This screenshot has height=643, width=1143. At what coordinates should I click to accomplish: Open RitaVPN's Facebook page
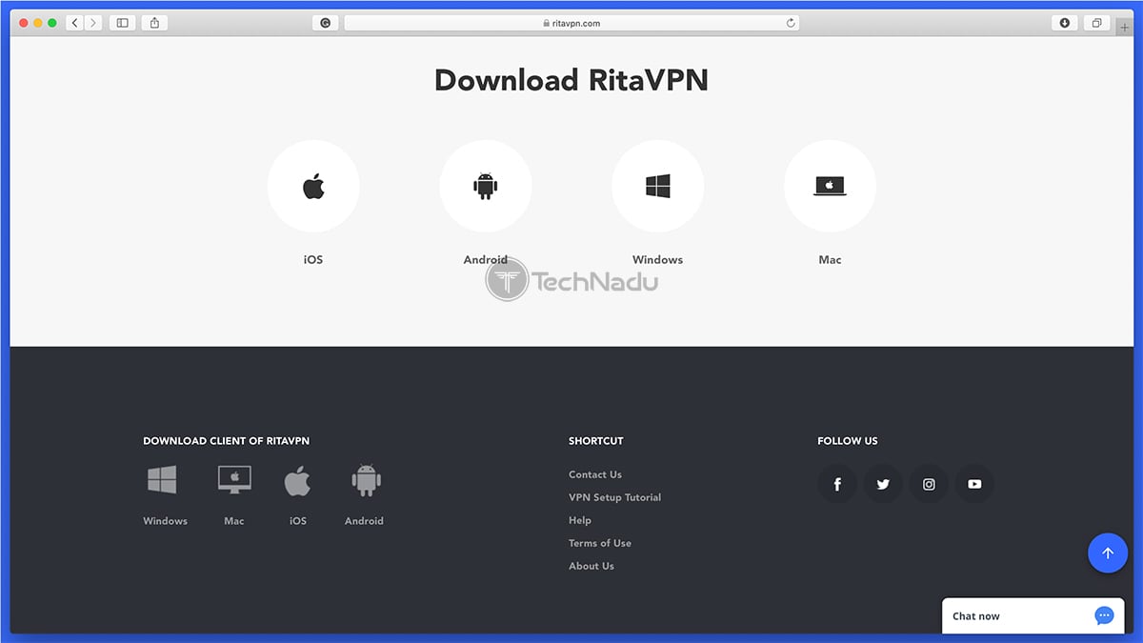click(x=837, y=484)
